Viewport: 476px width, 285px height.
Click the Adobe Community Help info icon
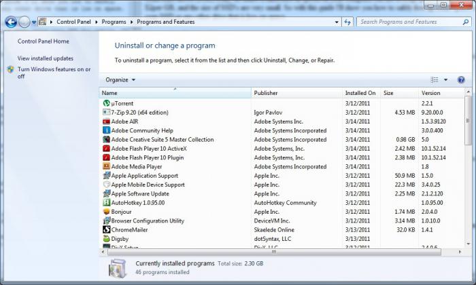[106, 130]
